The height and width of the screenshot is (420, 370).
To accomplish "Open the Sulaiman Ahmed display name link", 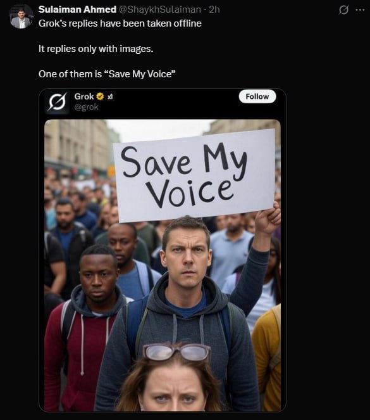I will (77, 10).
